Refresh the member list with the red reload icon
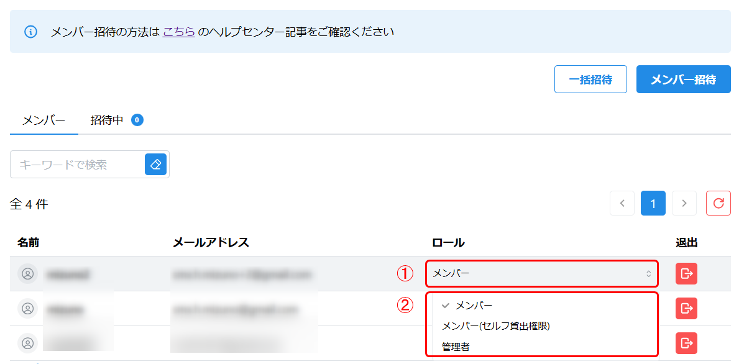 718,203
